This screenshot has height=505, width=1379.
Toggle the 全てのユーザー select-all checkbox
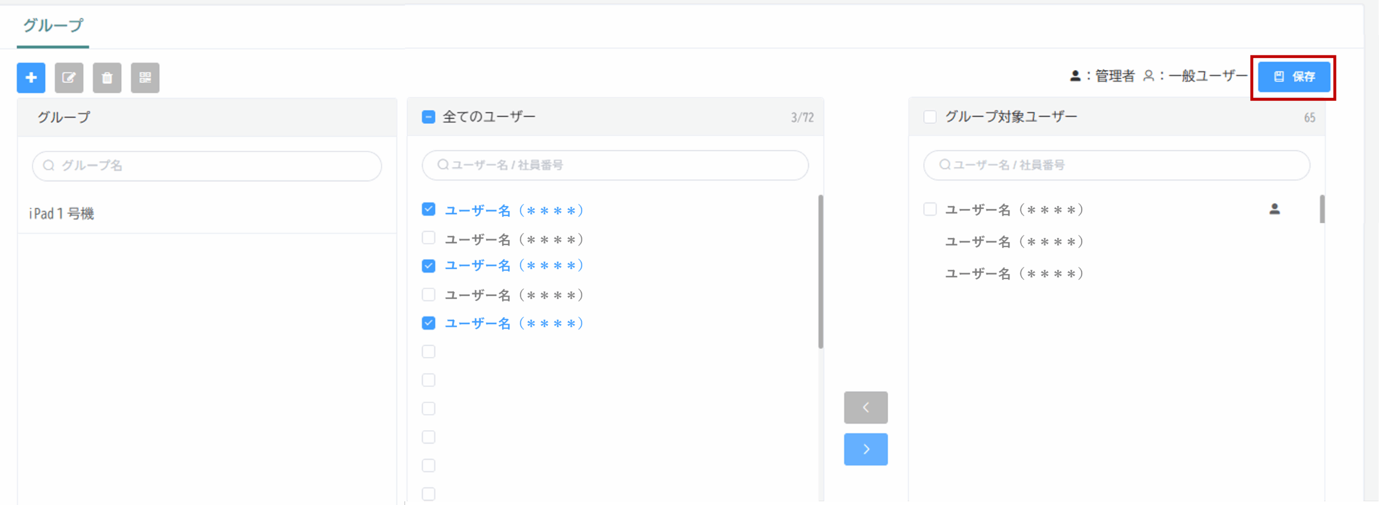click(428, 117)
